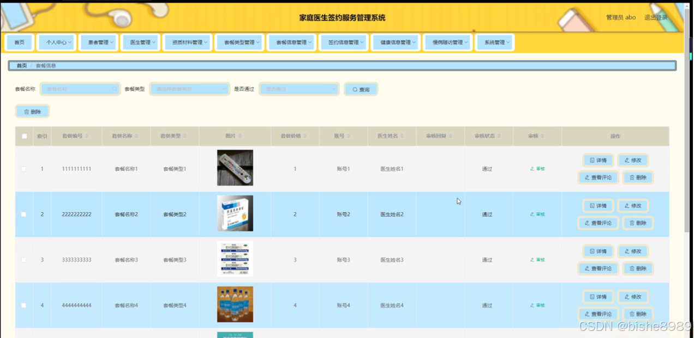Click 查看评论 for 套餐名称4
The width and height of the screenshot is (694, 338).
tap(598, 314)
